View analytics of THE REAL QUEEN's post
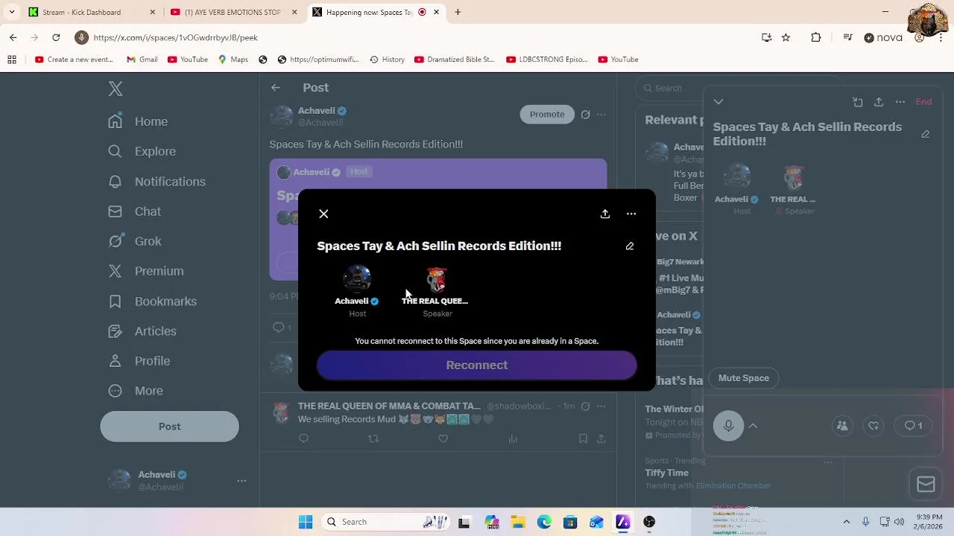 pos(513,439)
